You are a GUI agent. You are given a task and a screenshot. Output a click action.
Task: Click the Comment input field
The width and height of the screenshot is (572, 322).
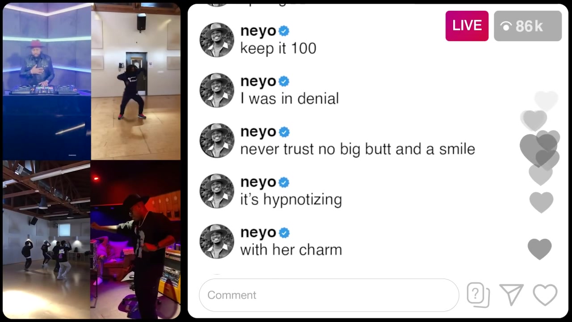tap(329, 295)
